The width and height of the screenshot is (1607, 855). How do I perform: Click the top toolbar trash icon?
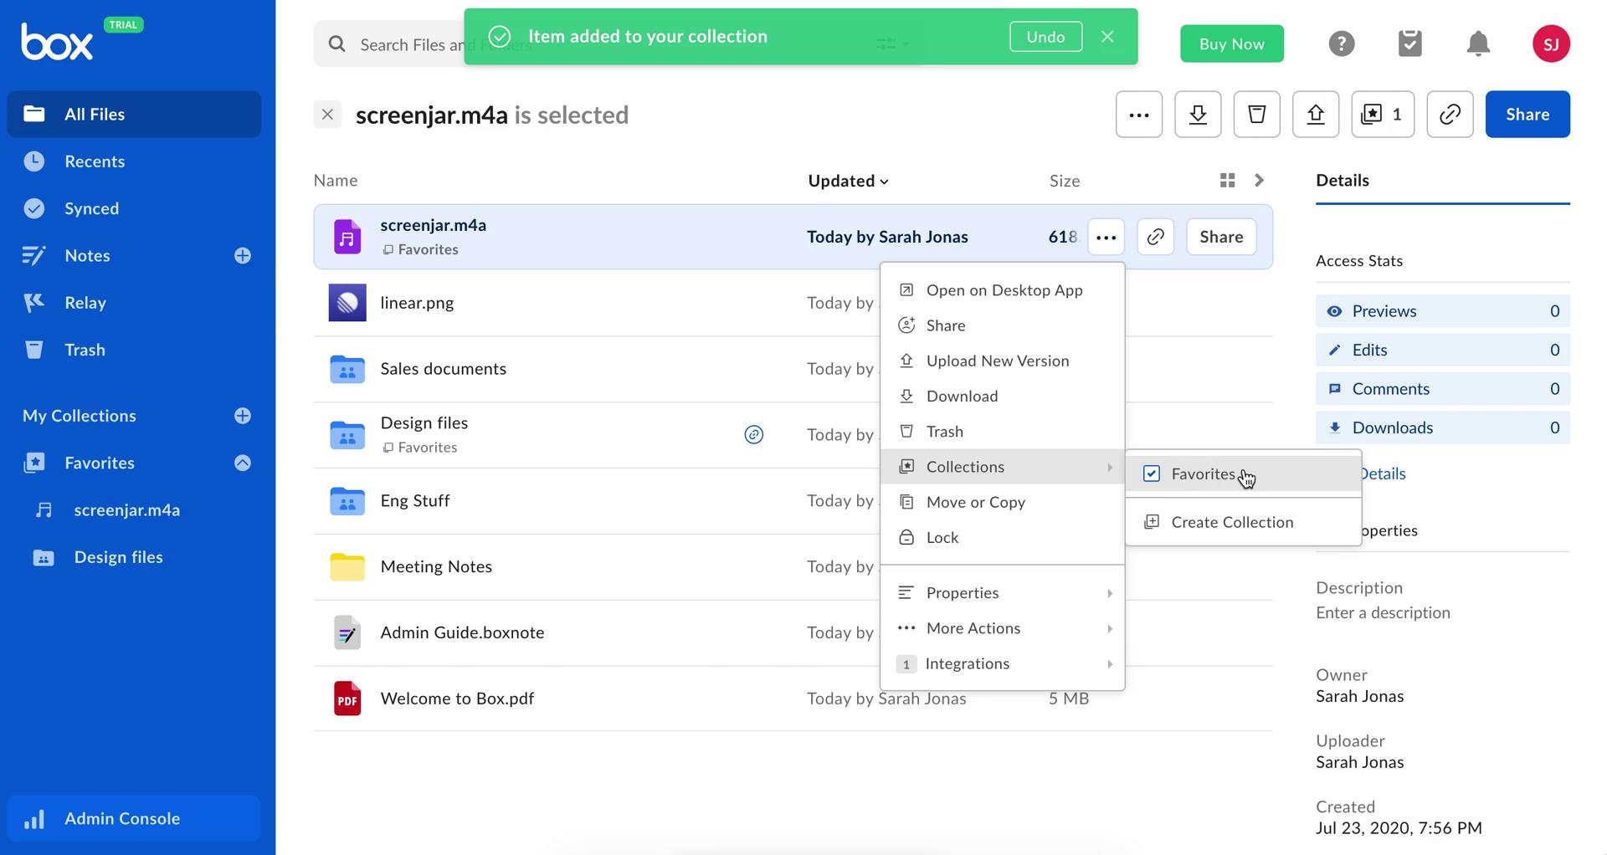click(x=1257, y=115)
